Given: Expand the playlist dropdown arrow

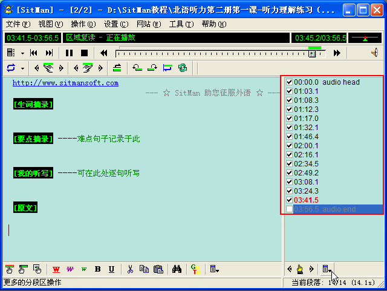Looking at the screenshot, I should point(22,53).
